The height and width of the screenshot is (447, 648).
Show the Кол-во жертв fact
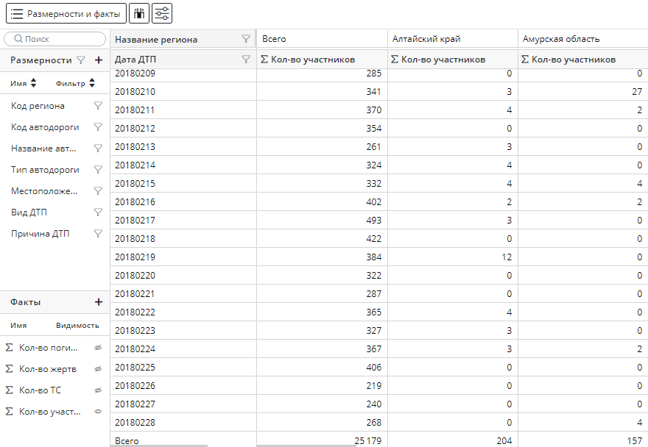click(x=98, y=369)
